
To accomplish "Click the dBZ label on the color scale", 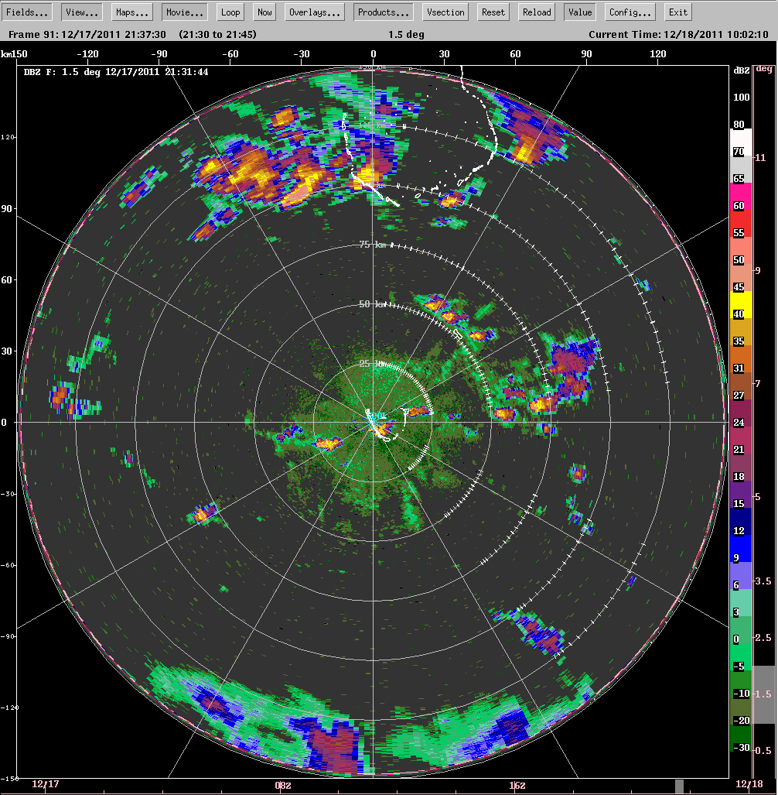I will 740,71.
